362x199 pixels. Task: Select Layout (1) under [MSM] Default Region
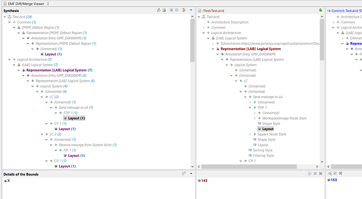(x=53, y=54)
